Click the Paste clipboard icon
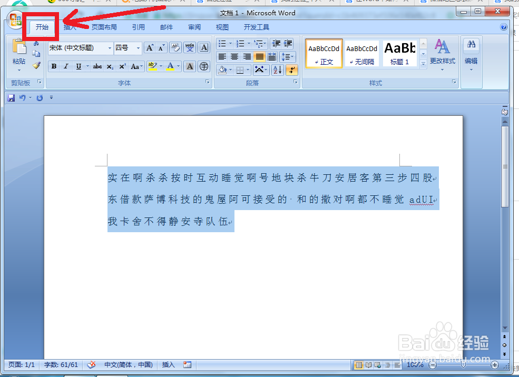 click(19, 47)
